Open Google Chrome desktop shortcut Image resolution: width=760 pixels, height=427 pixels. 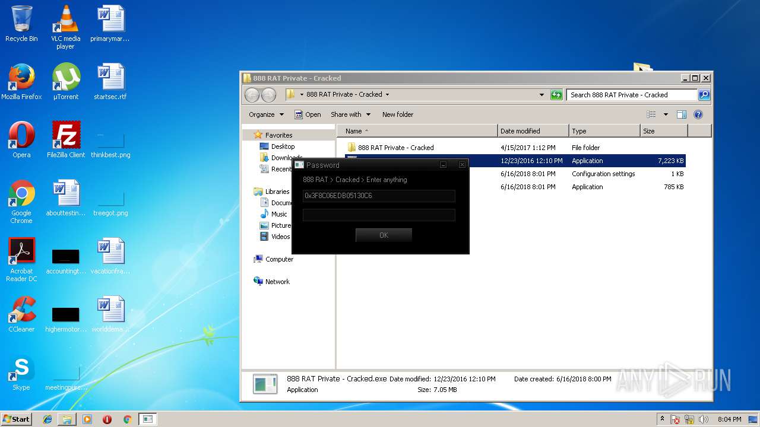pos(21,202)
